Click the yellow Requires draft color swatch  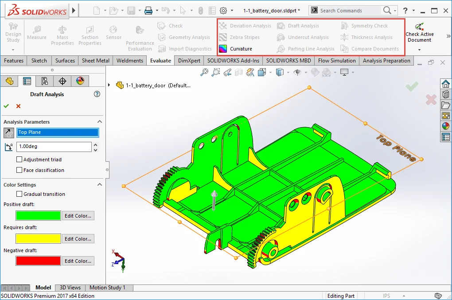[38, 238]
